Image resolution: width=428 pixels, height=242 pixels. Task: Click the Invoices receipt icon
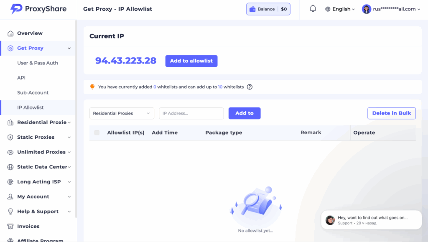pos(10,227)
